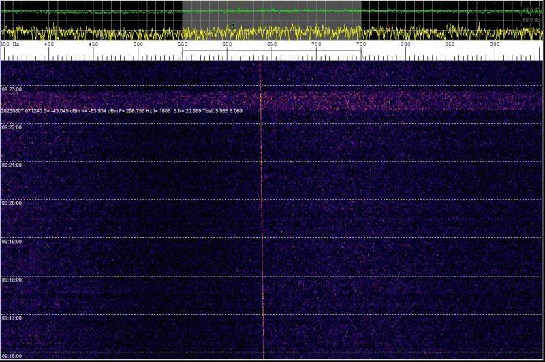Click the 400 mark on frequency scale
Viewport: 545px width, 362px height.
click(x=49, y=44)
